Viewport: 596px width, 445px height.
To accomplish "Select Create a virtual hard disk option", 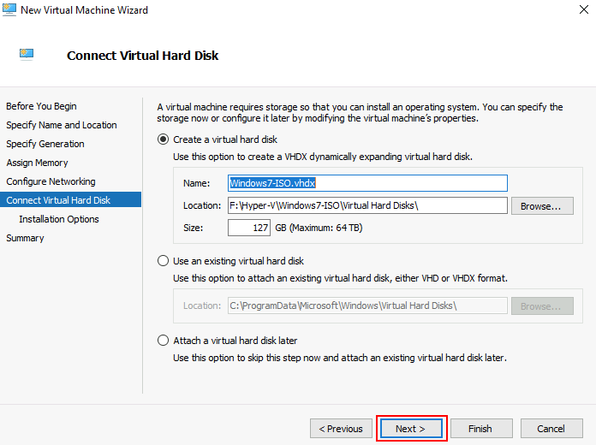I will (x=164, y=139).
